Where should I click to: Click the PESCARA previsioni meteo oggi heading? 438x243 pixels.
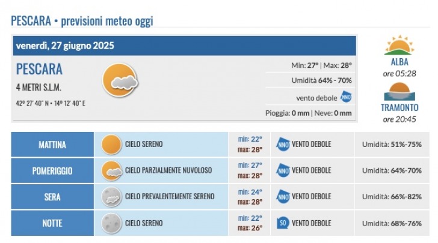pos(82,21)
